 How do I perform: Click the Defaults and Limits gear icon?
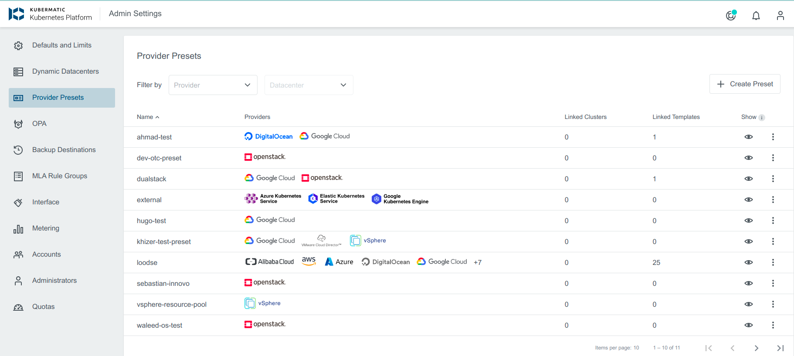tap(18, 45)
